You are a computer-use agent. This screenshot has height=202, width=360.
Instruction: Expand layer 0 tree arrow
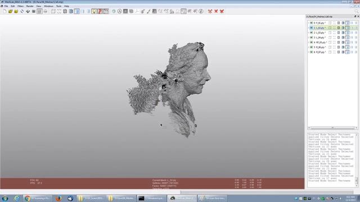click(x=309, y=23)
